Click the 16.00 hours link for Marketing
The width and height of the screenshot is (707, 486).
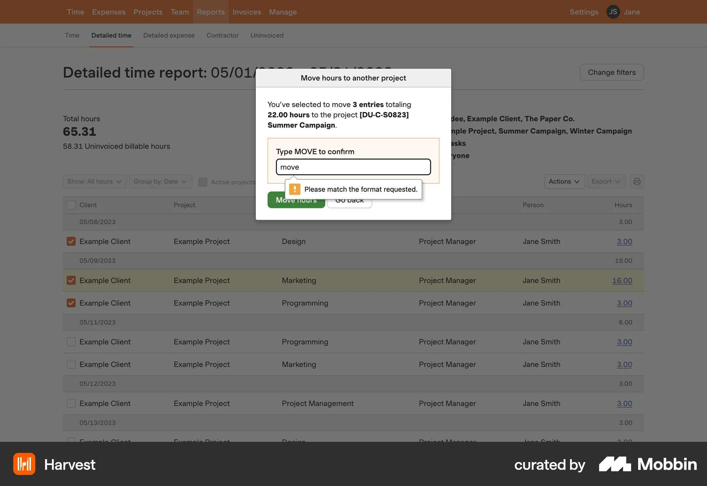[x=622, y=280]
